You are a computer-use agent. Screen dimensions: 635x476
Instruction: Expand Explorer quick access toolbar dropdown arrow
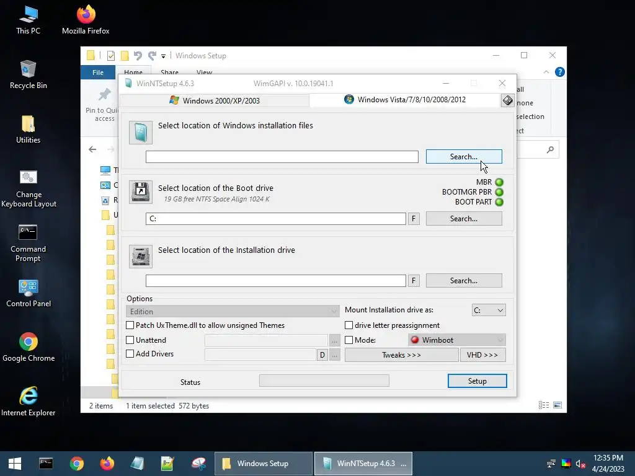(163, 56)
